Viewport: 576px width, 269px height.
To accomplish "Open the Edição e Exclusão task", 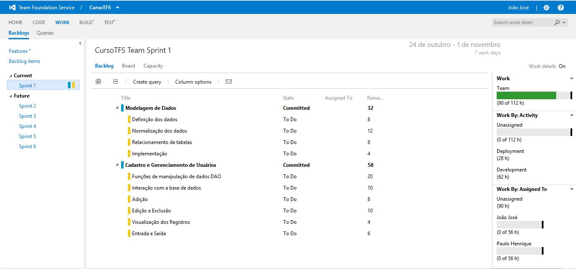I will click(151, 211).
